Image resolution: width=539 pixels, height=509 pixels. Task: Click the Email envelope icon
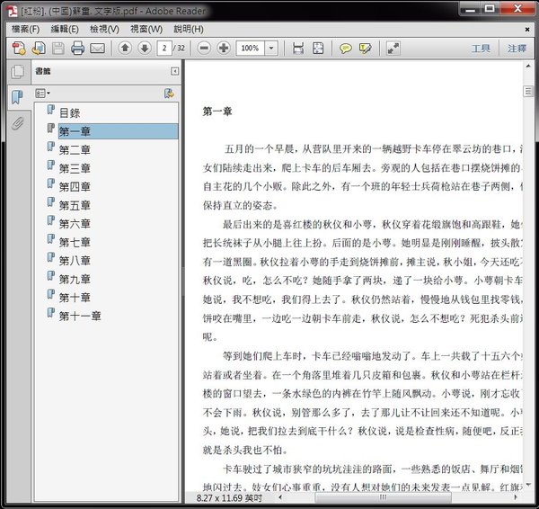click(98, 48)
